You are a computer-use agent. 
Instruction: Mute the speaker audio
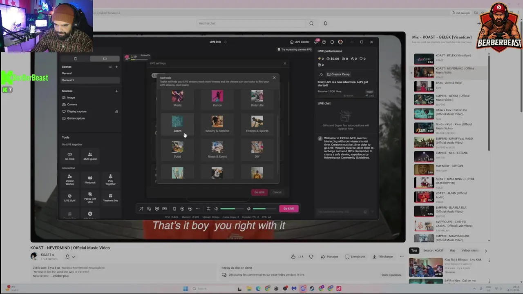[216, 209]
